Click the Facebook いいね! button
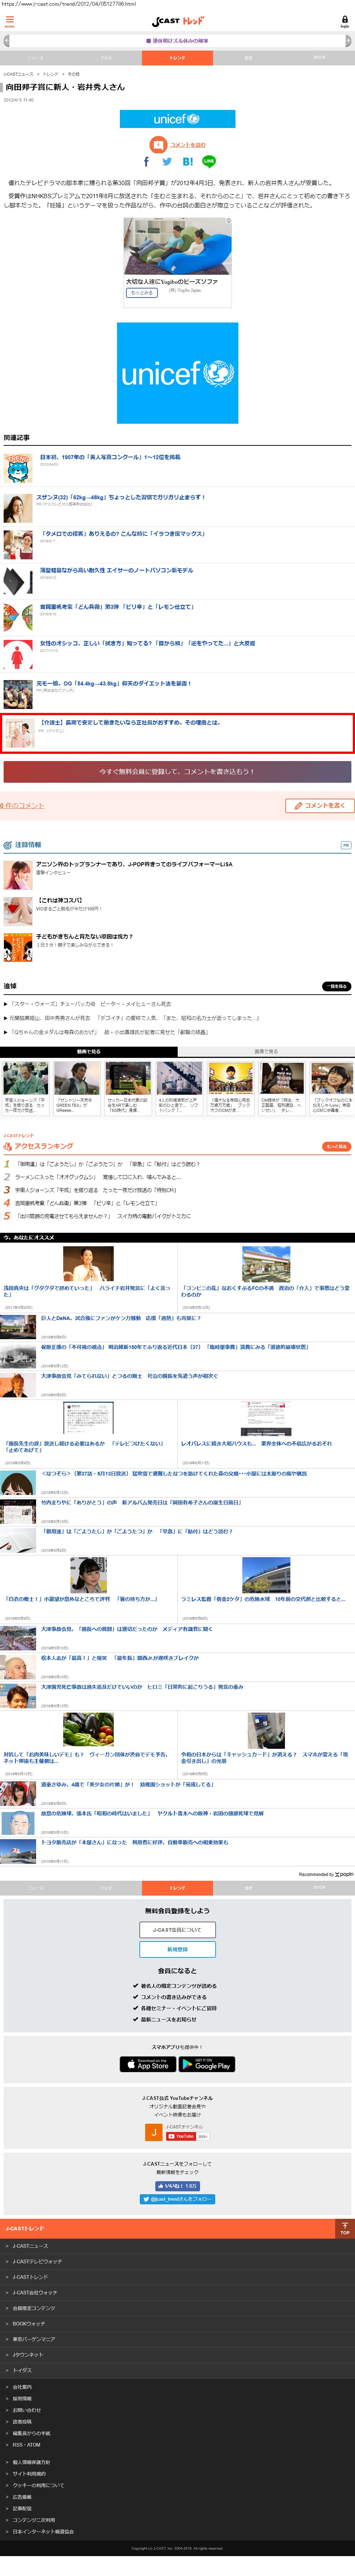355x2576 pixels. coord(178,2186)
